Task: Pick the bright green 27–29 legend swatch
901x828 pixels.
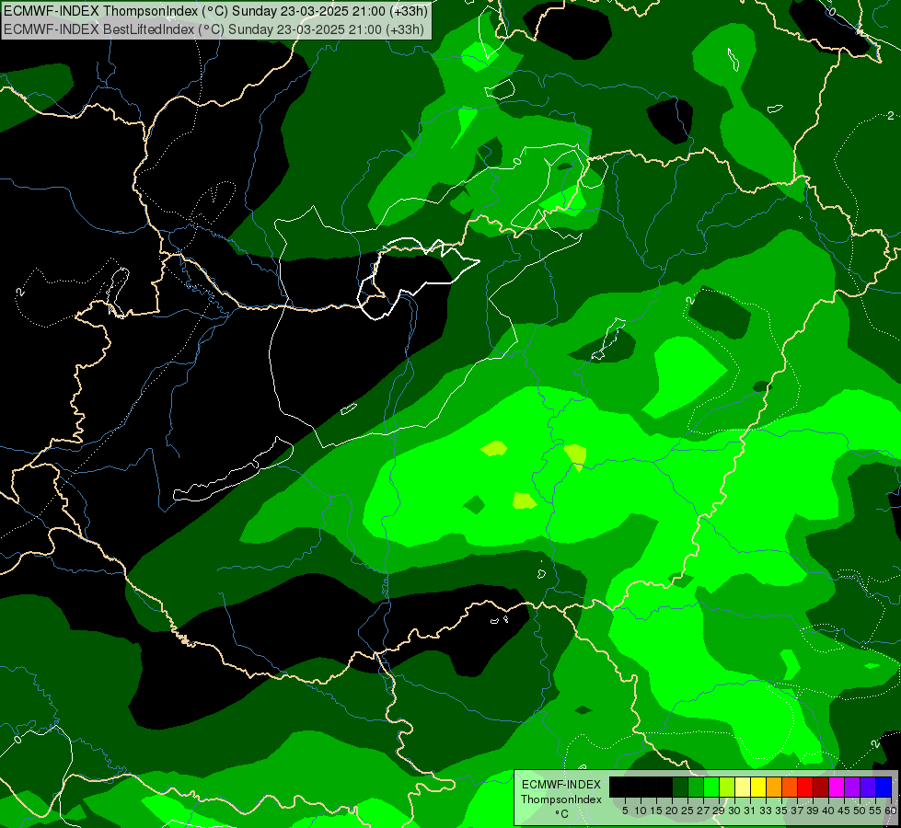Action: coord(711,787)
